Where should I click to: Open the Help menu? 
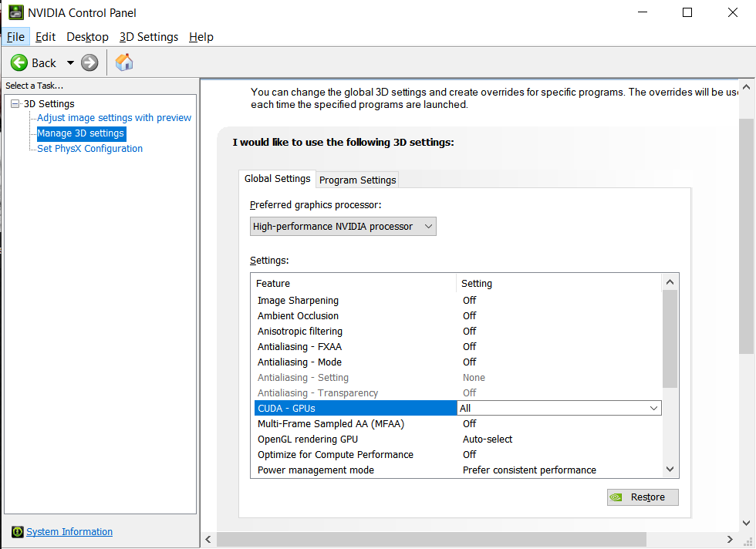click(x=201, y=37)
